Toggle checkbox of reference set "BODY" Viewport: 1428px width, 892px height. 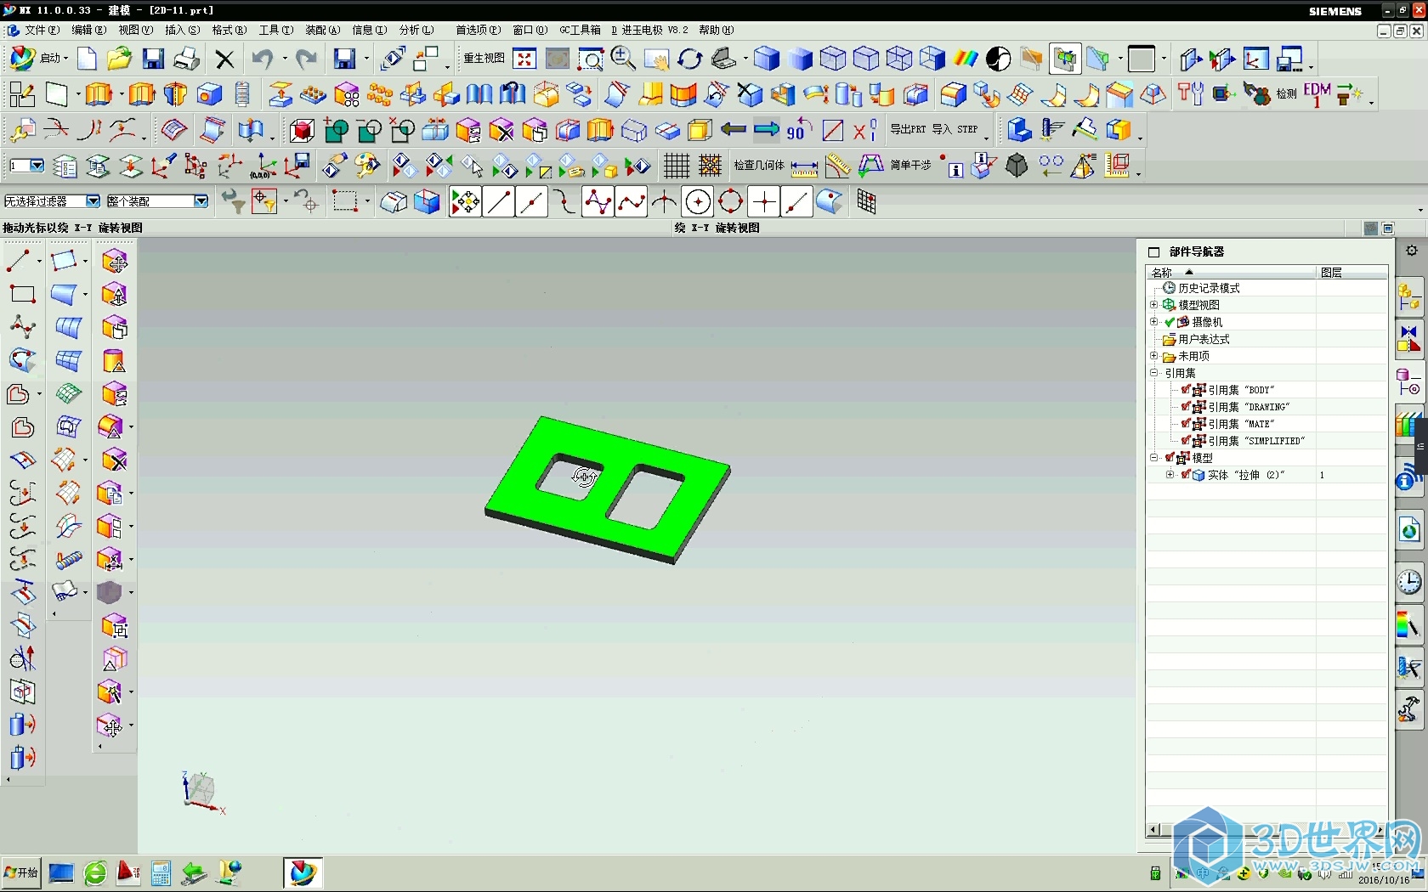point(1186,389)
